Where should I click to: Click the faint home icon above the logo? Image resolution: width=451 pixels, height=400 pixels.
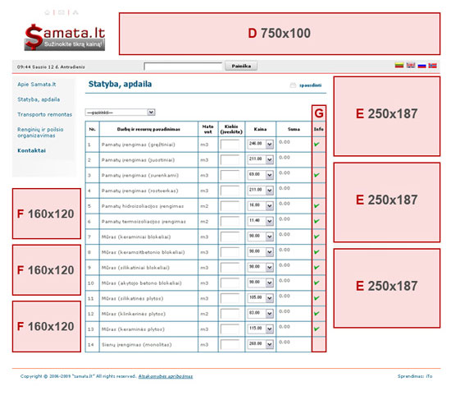click(48, 12)
